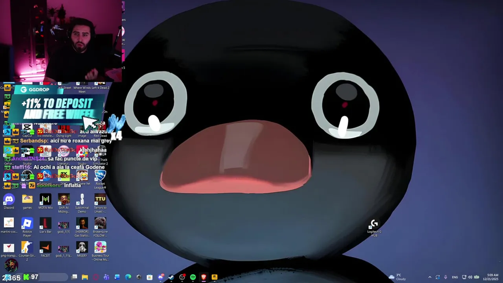The width and height of the screenshot is (503, 283).
Task: Open Task View in the taskbar
Action: tap(74, 277)
